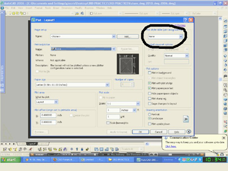Open the plot style table dropdown
This screenshot has width=228, height=171.
coord(181,37)
